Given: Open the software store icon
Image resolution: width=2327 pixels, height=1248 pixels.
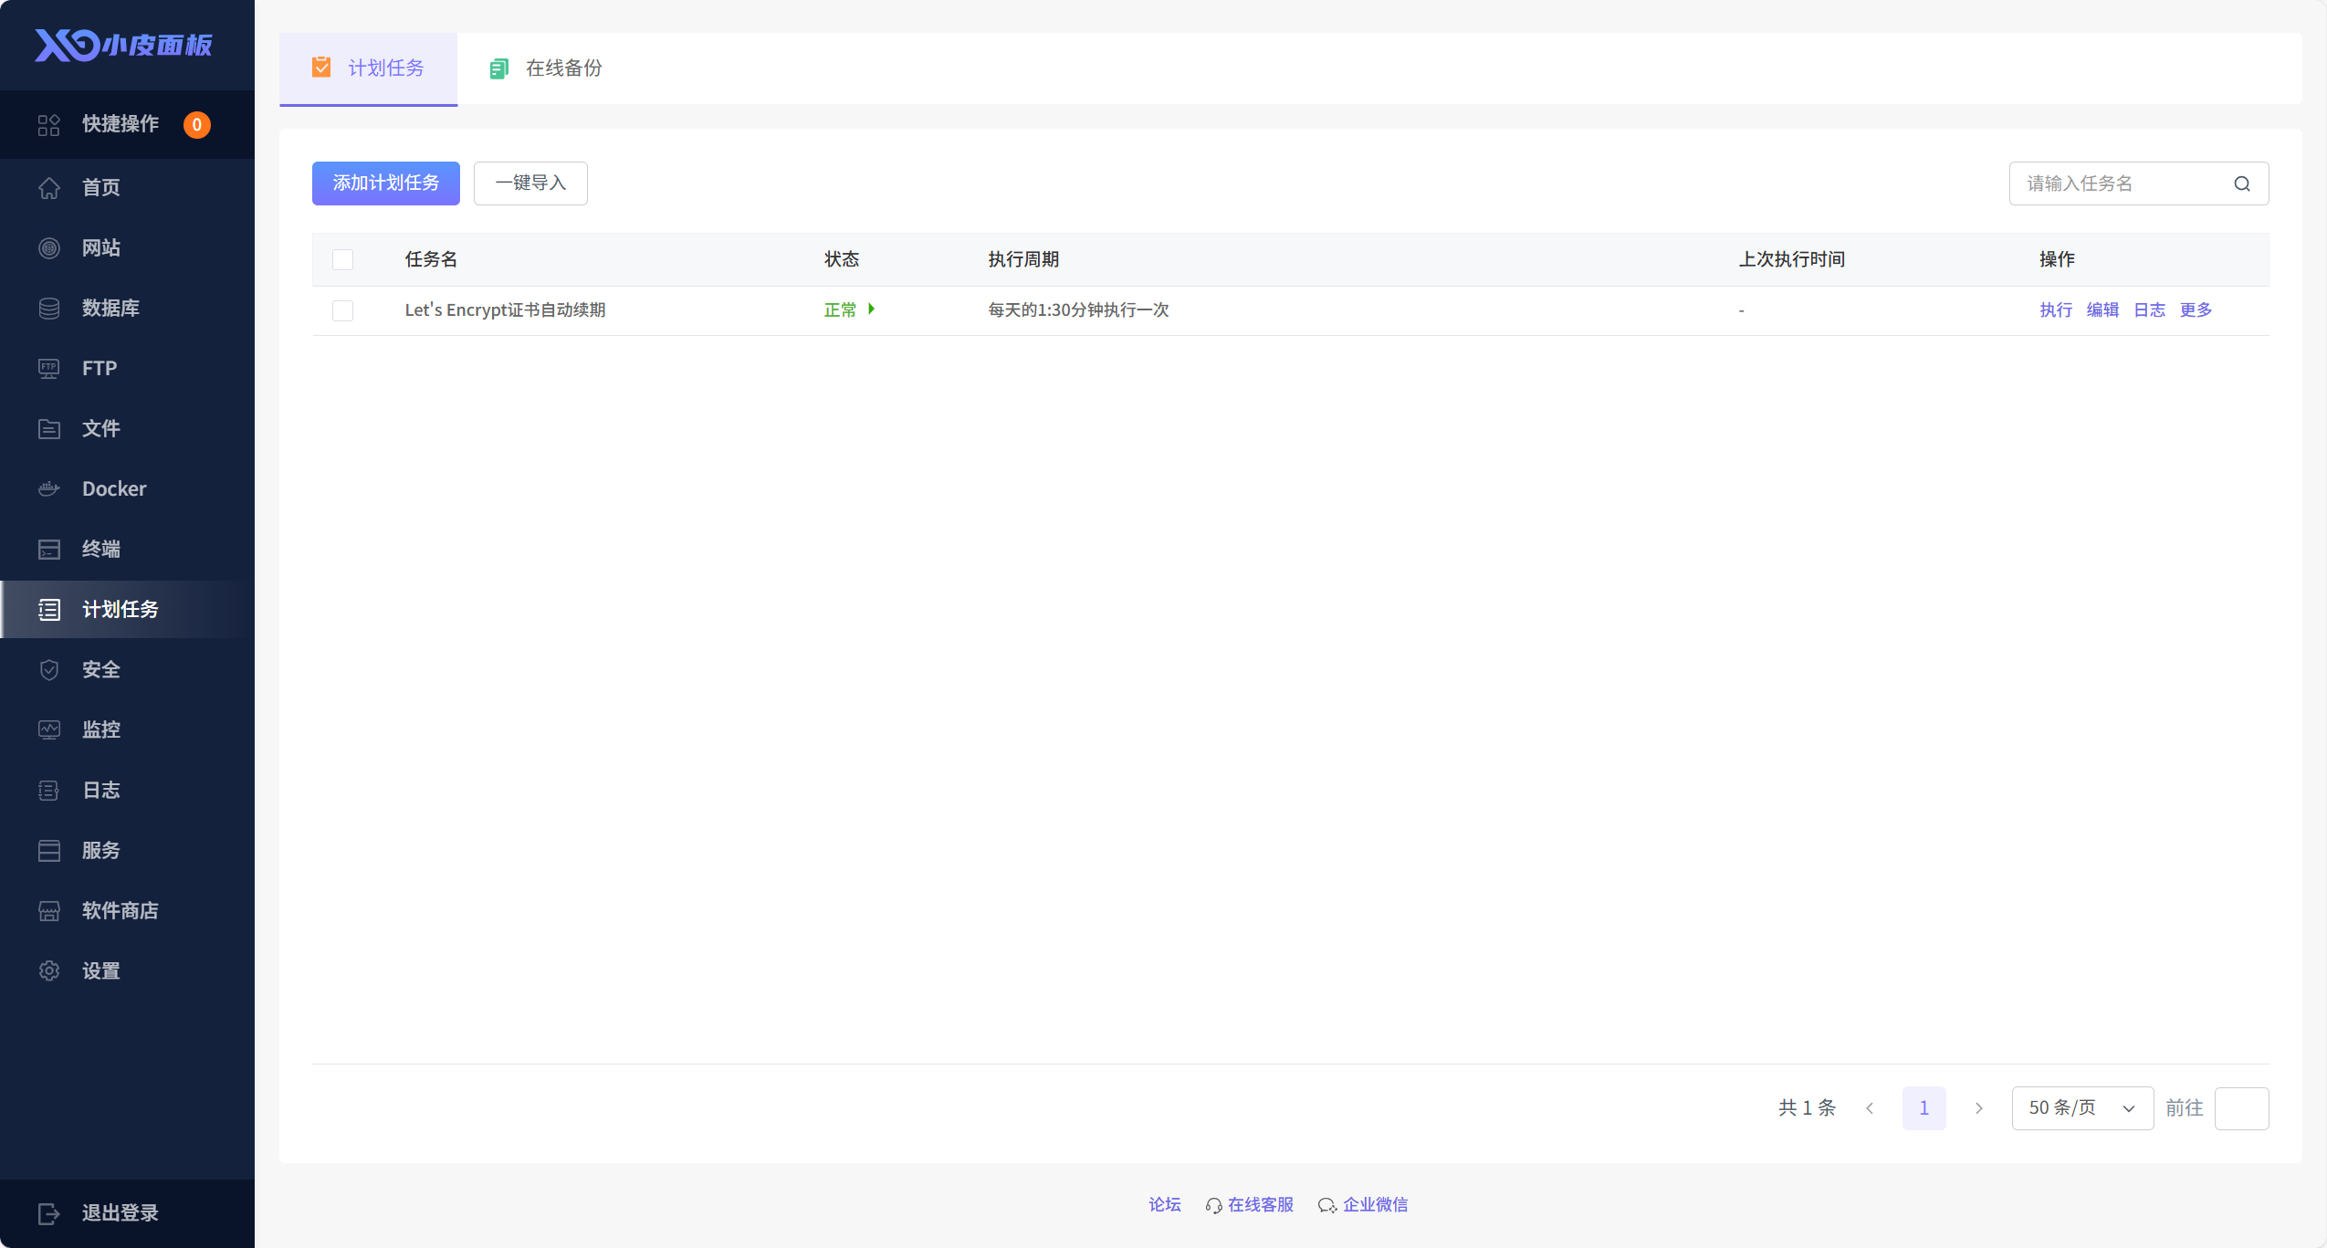Looking at the screenshot, I should 49,910.
